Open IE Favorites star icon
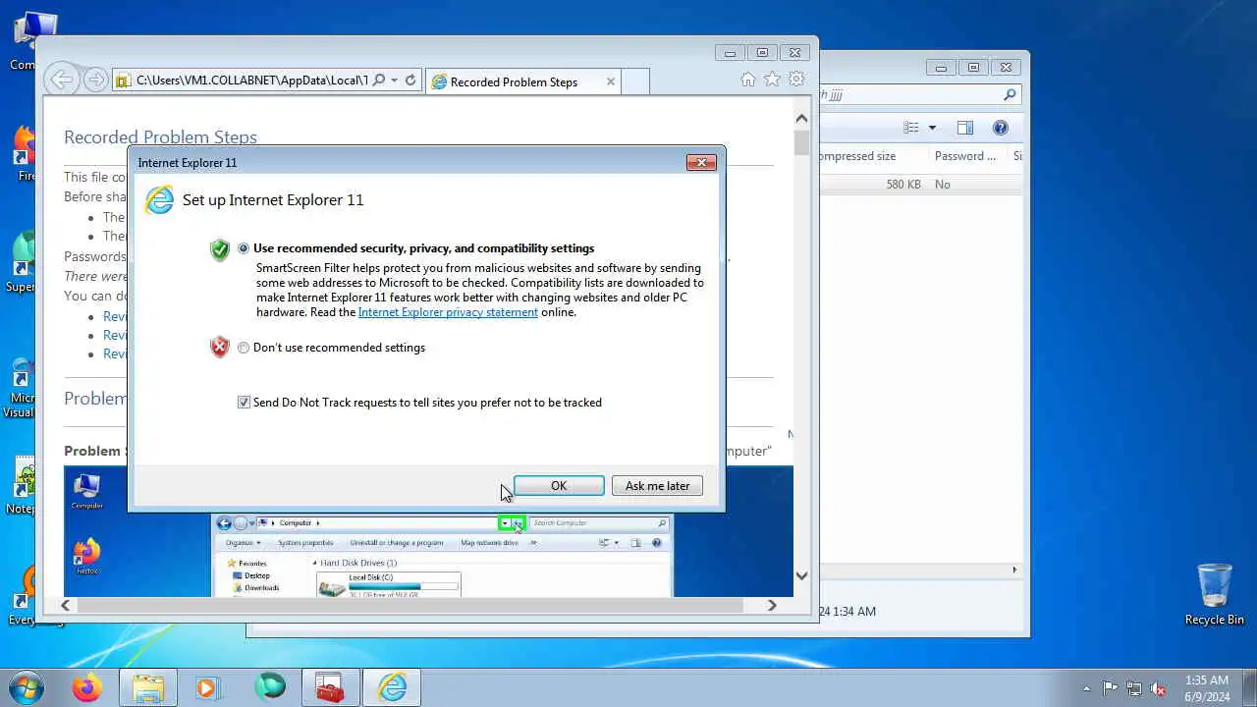1257x707 pixels. tap(772, 80)
